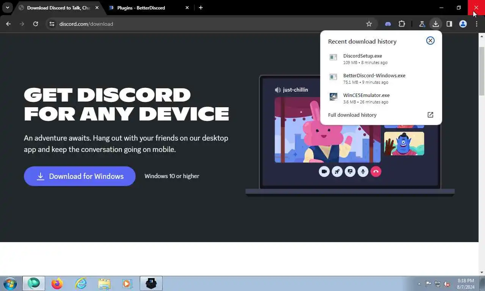
Task: Close the Download Discord tab
Action: [x=97, y=8]
